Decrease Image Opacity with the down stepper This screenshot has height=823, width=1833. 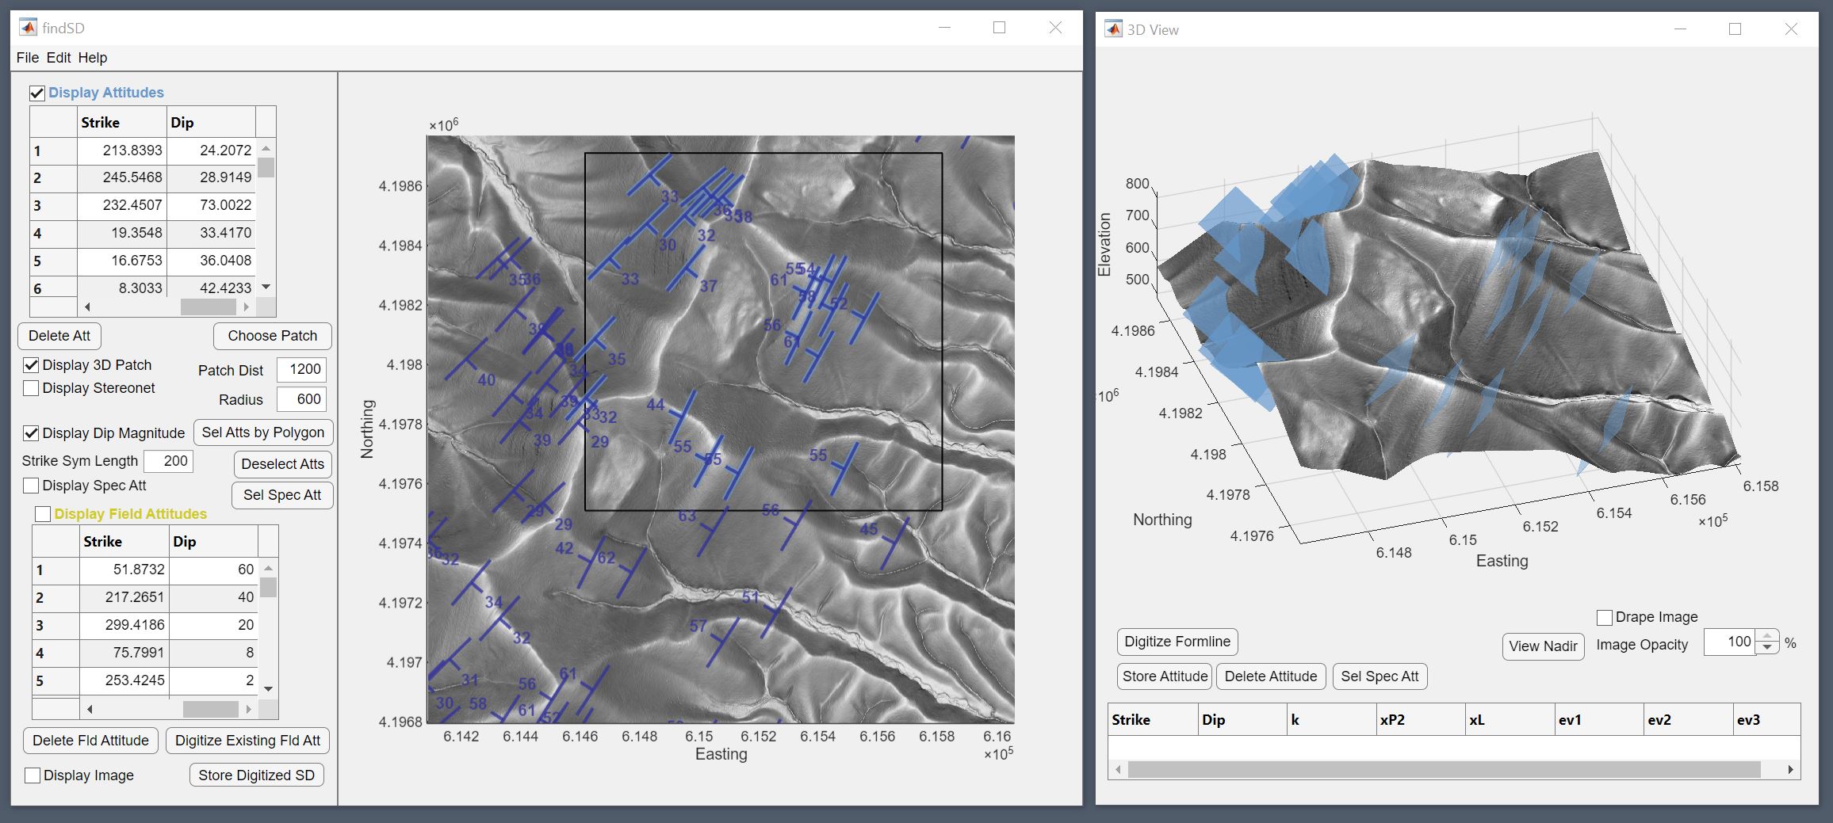tap(1766, 648)
